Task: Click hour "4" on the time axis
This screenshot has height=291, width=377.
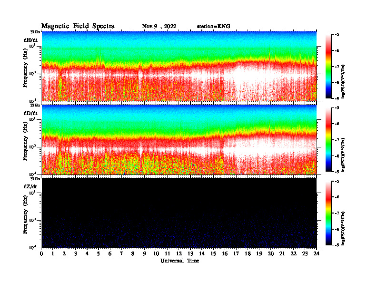Action: [87, 254]
